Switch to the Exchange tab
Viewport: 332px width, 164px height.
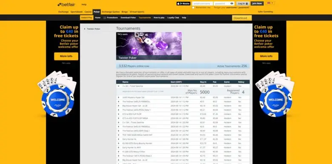pos(63,12)
